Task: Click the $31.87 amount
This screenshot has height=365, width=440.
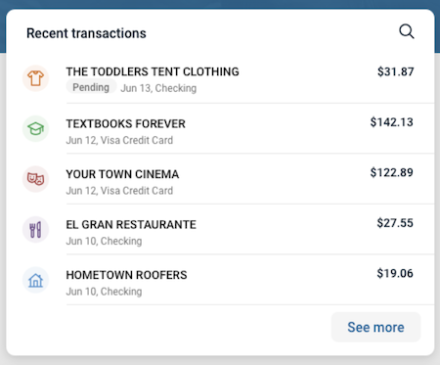Action: pos(396,71)
